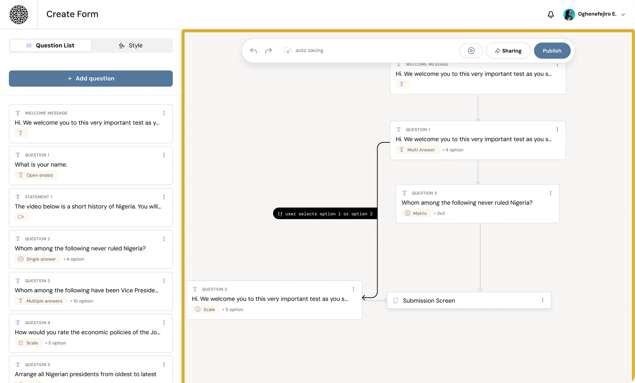Switch to the Style tab
Viewport: 635px width, 383px height.
(x=131, y=45)
